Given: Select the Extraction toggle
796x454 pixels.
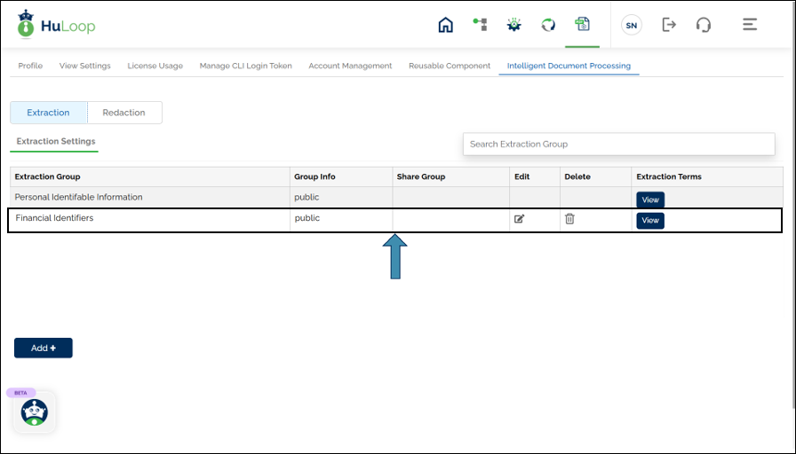Looking at the screenshot, I should [x=49, y=113].
